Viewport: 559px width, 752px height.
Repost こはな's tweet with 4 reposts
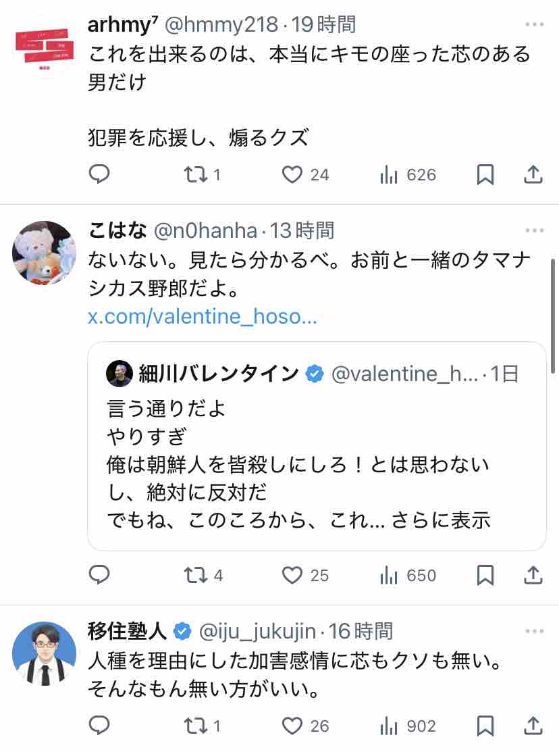tap(203, 575)
